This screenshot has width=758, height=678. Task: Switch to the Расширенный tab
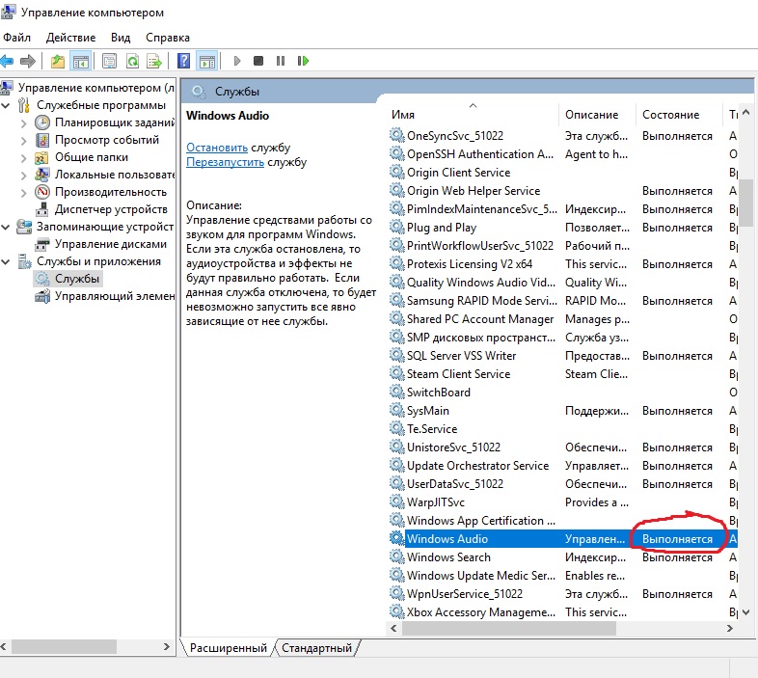tap(229, 648)
